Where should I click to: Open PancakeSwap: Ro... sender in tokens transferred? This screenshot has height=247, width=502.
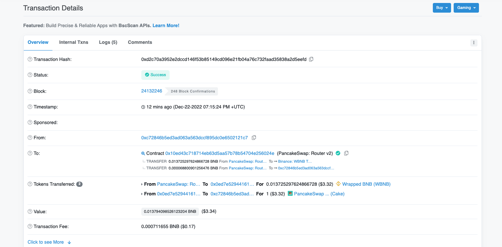[x=179, y=184]
